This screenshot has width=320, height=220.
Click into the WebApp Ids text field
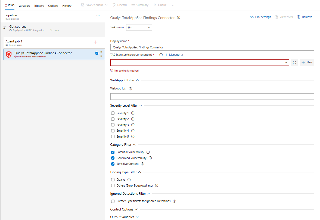[x=212, y=97]
